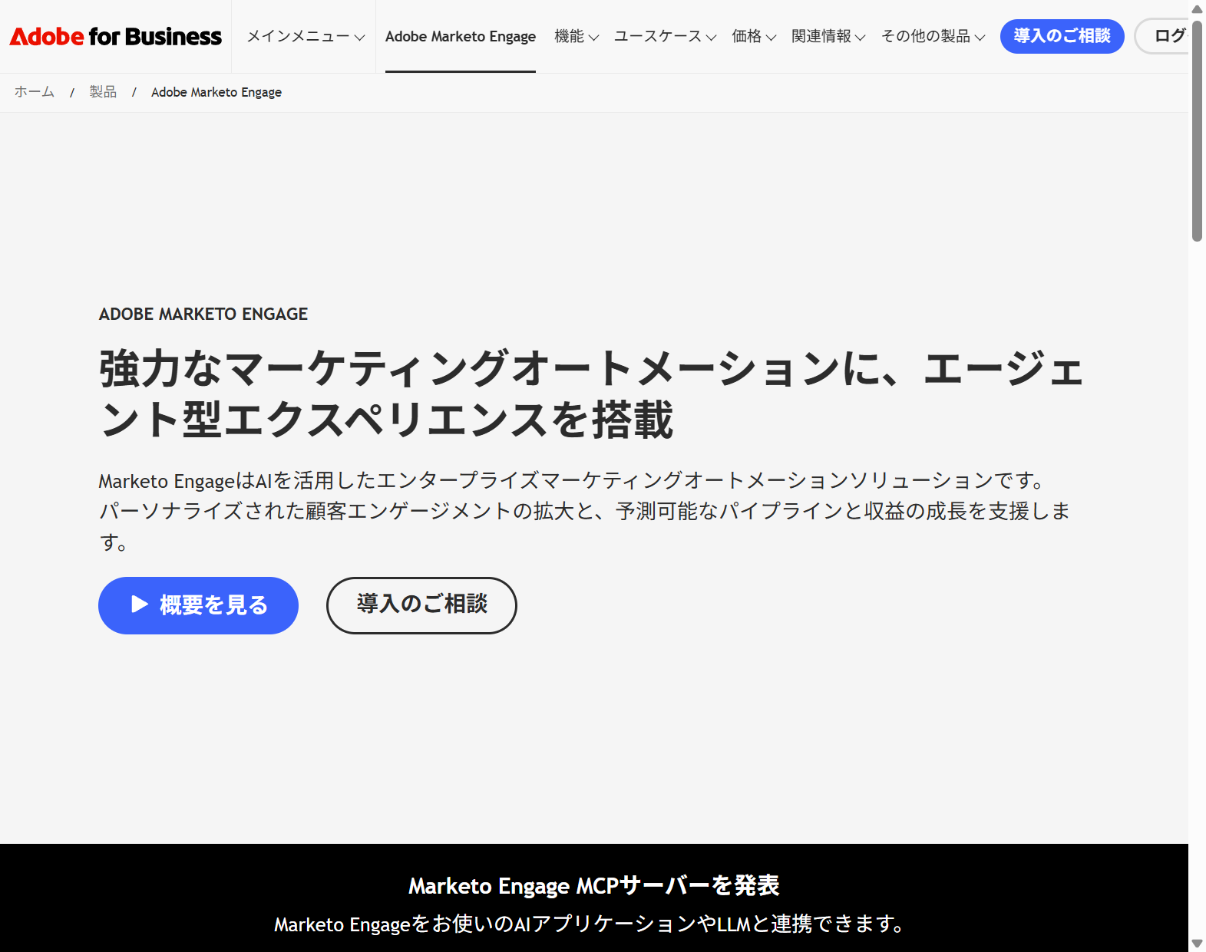The width and height of the screenshot is (1206, 952).
Task: Select Adobe Marketo Engage breadcrumb text
Action: (x=216, y=92)
